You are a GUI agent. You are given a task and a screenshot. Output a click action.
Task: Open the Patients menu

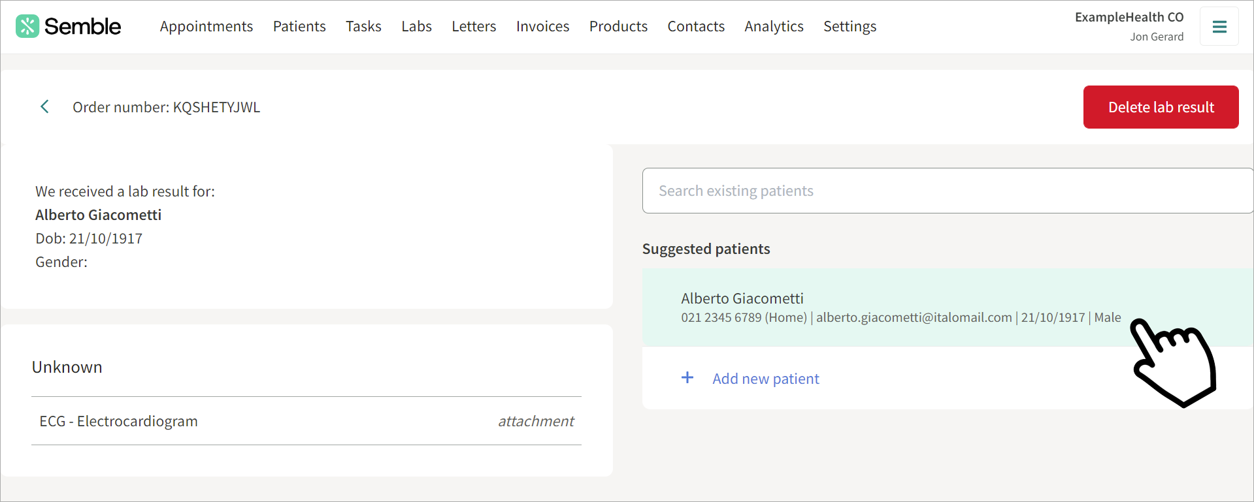point(299,26)
